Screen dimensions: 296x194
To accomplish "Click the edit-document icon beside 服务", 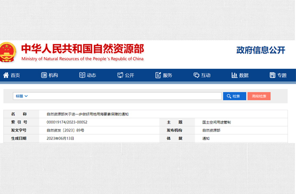I will (x=158, y=75).
